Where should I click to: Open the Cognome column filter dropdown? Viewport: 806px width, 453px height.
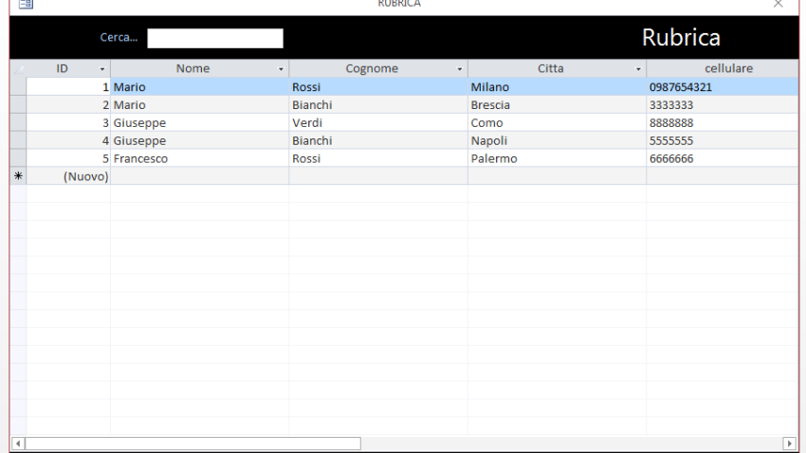tap(460, 69)
